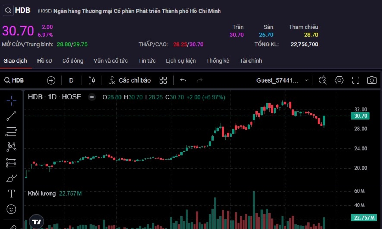382x229 pixels.
Task: Open the candlestick chart style selector
Action: [91, 80]
